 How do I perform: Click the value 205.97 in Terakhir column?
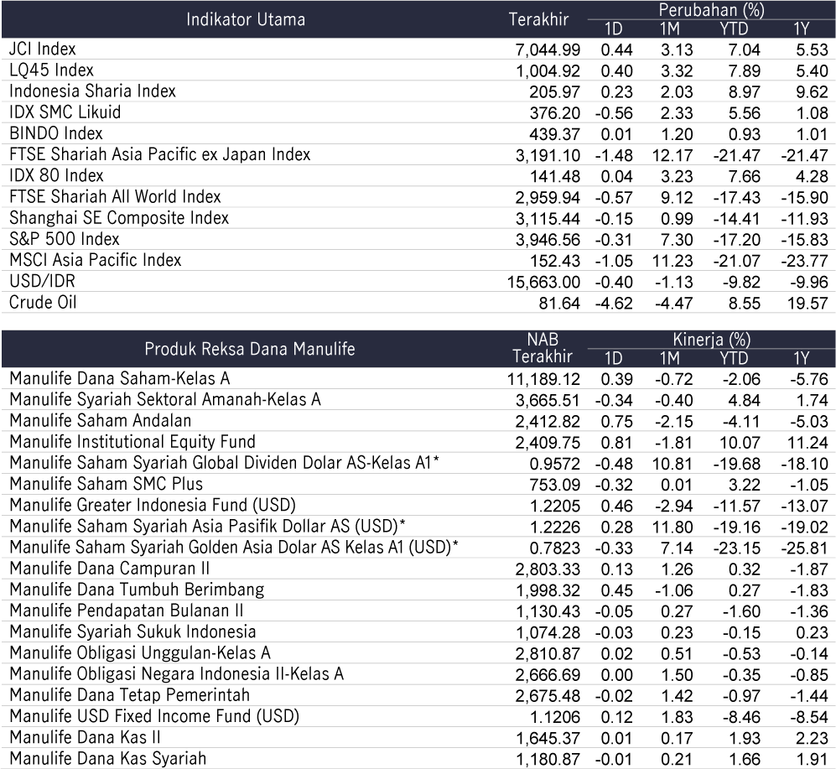(x=554, y=92)
